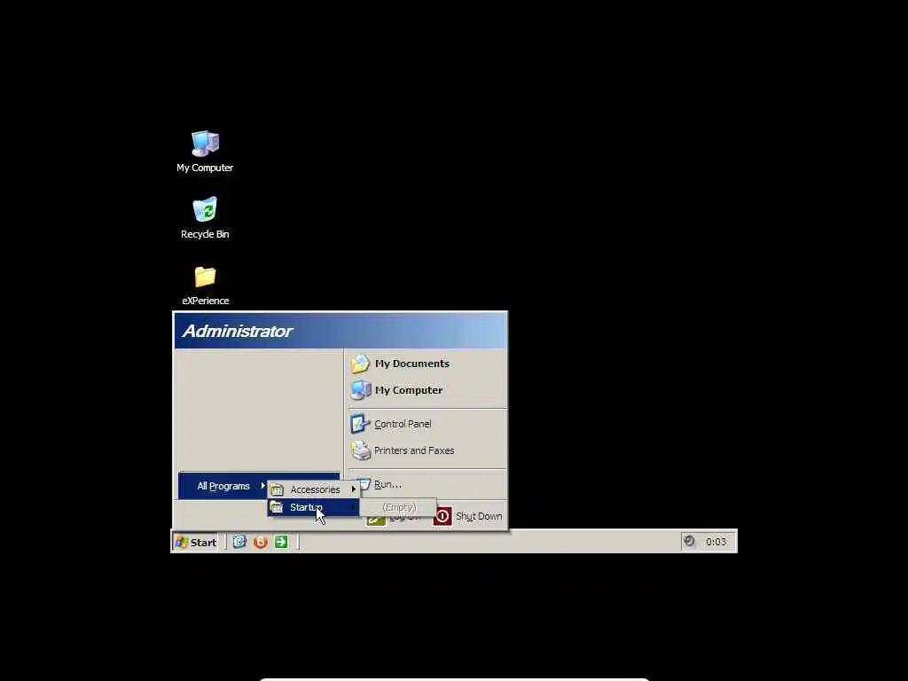
Task: Click the Accessories folder icon
Action: pyautogui.click(x=277, y=489)
